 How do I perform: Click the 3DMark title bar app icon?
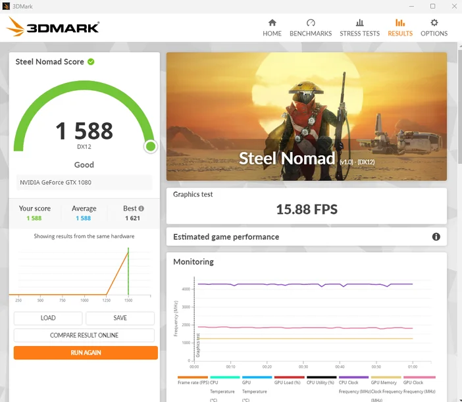tap(6, 6)
